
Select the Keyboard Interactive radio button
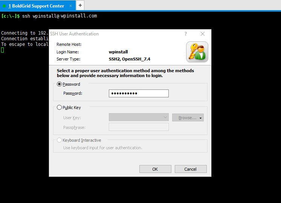coord(59,140)
